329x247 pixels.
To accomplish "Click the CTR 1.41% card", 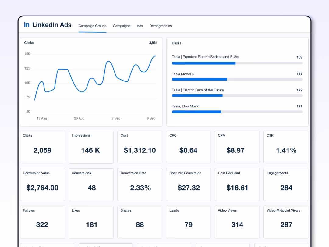I will pyautogui.click(x=286, y=147).
